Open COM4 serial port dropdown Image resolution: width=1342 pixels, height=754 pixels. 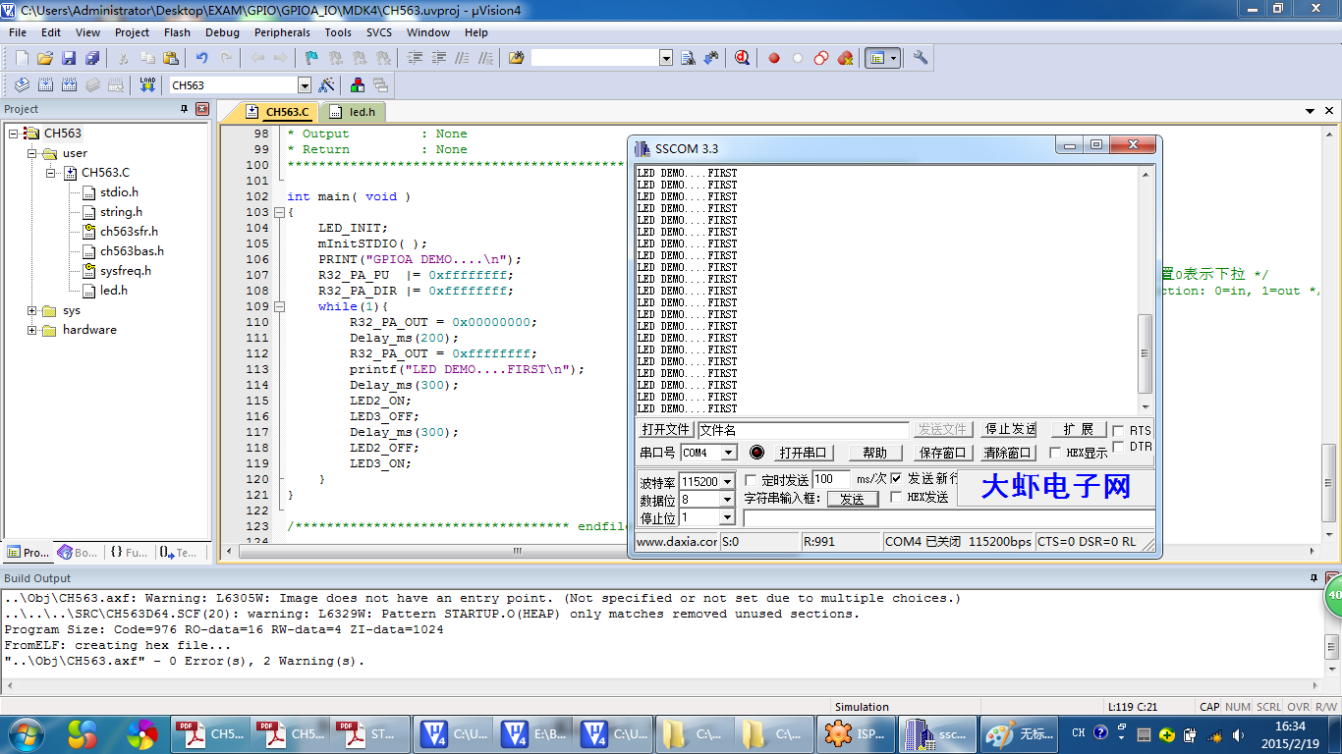(x=728, y=453)
